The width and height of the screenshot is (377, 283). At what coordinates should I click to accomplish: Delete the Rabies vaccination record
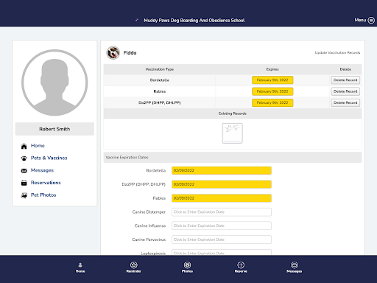point(345,91)
